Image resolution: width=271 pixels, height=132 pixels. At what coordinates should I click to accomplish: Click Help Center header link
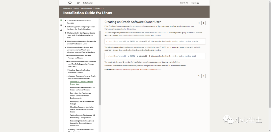pyautogui.click(x=88, y=3)
